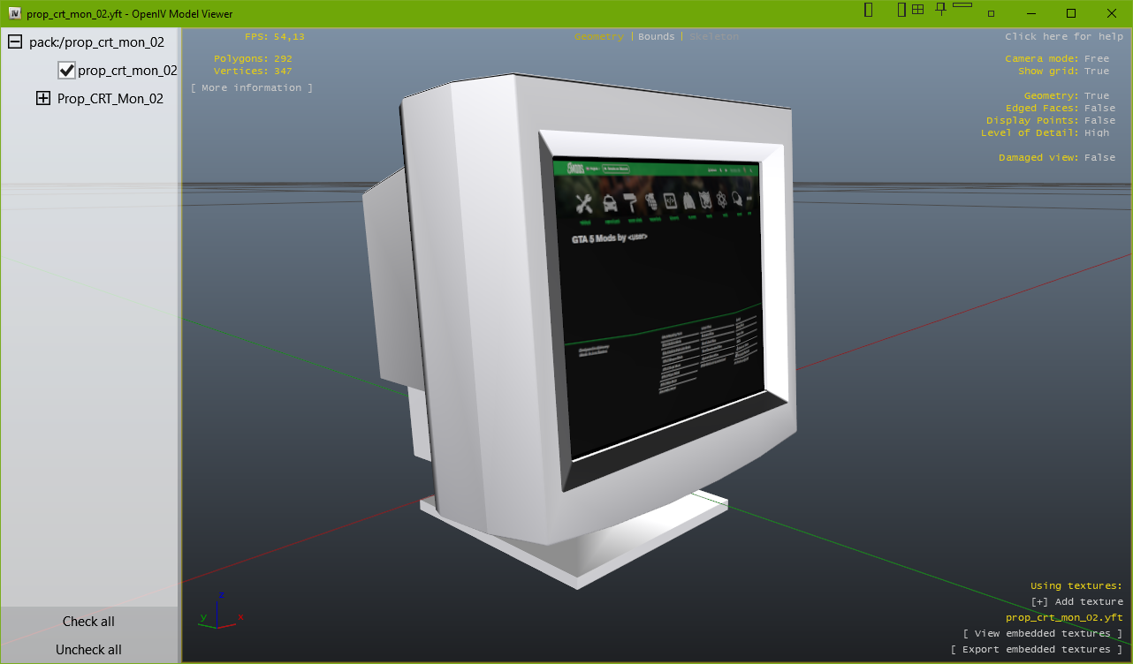Select the Prop_CRT_Mon_02 tree label
This screenshot has width=1133, height=664.
coord(110,99)
